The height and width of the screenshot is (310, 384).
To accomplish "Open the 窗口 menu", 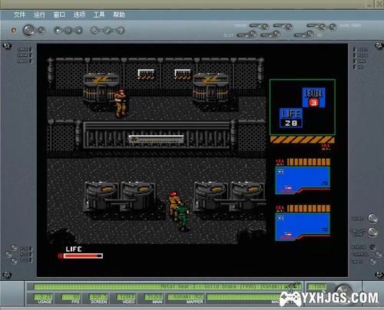I will click(x=59, y=15).
